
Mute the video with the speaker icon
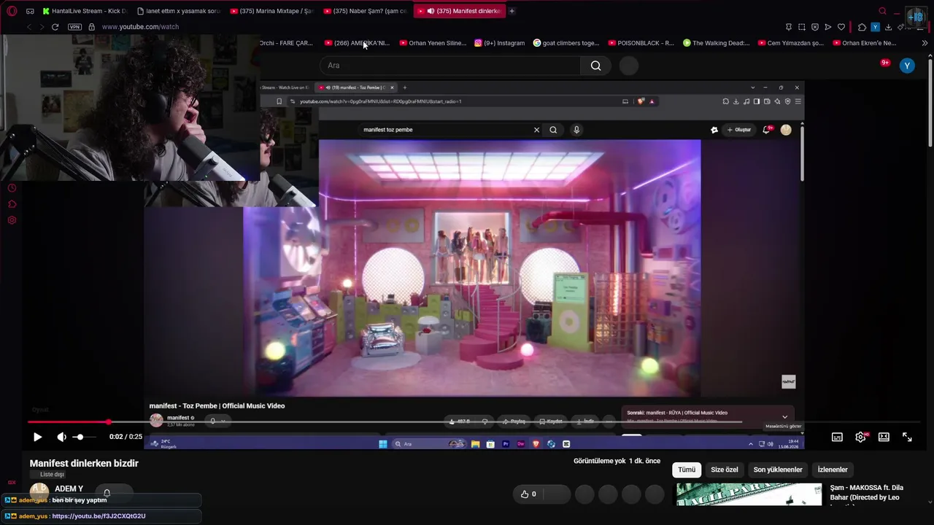(x=61, y=437)
